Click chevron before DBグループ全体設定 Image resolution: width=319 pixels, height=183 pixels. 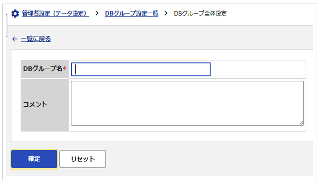coord(166,13)
